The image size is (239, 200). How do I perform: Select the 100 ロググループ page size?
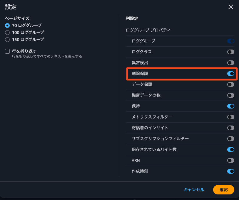[7, 33]
